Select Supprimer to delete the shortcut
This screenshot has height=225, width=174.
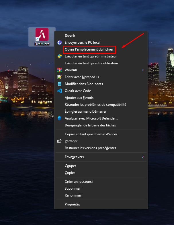tap(73, 189)
